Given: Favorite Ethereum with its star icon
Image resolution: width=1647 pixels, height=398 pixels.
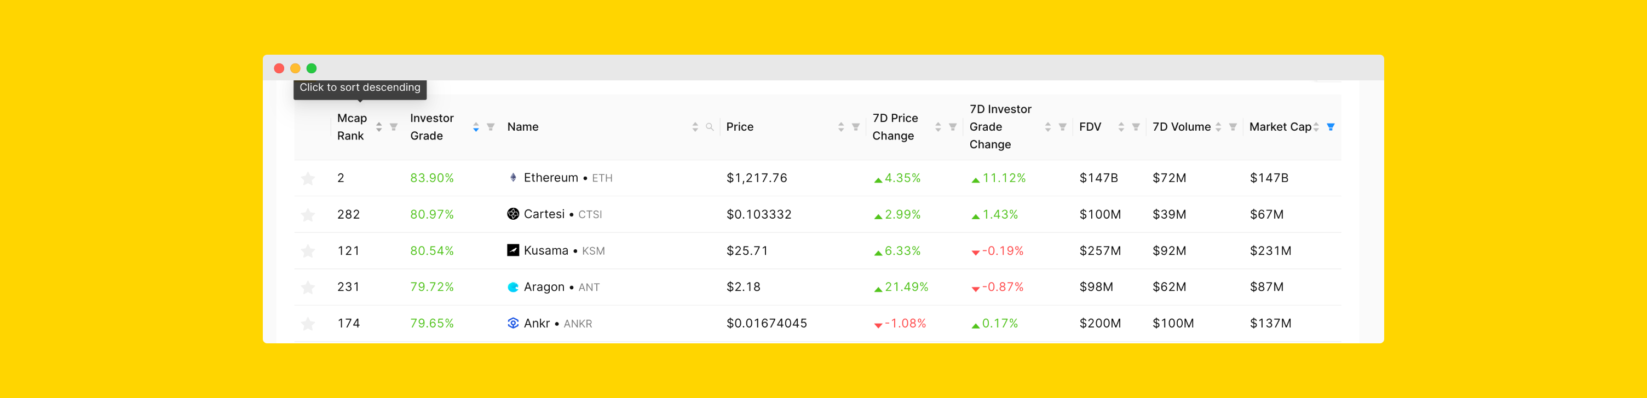Looking at the screenshot, I should coord(308,178).
